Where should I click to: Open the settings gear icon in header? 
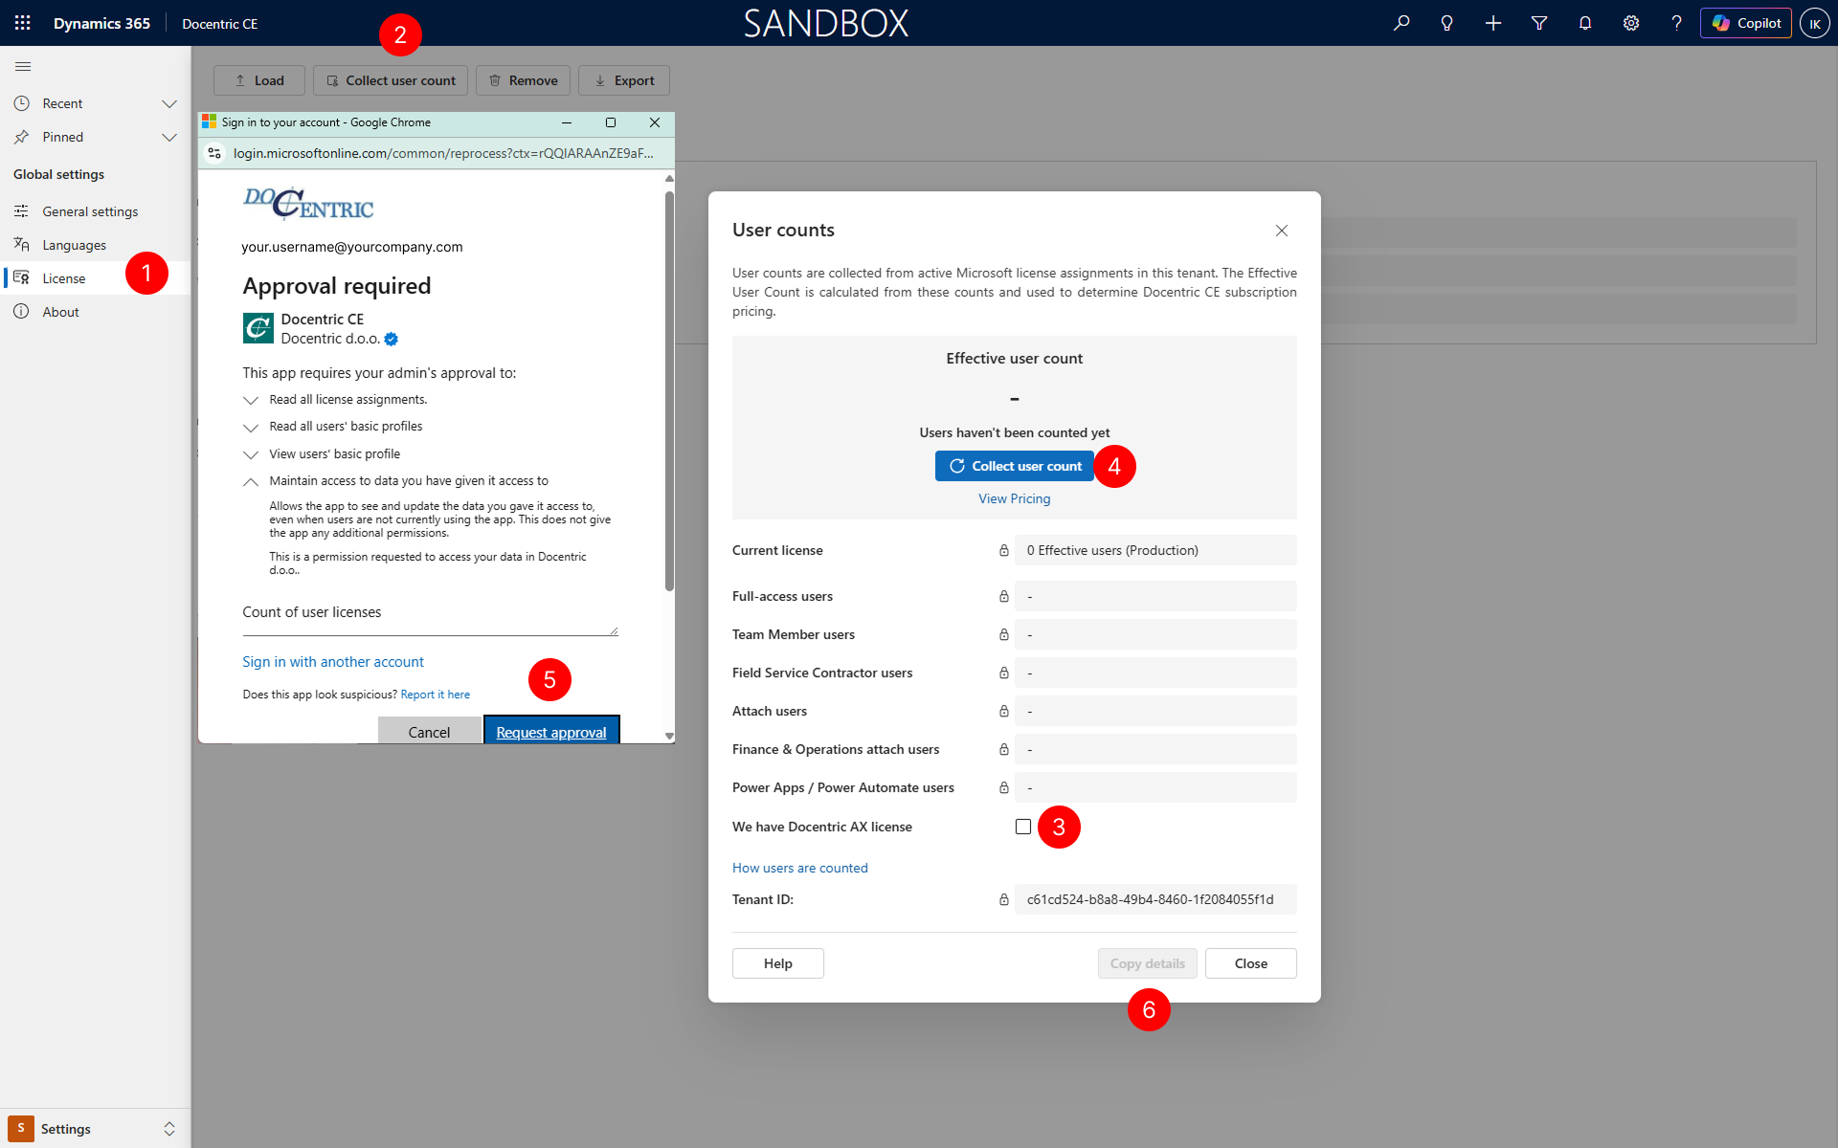pyautogui.click(x=1631, y=23)
